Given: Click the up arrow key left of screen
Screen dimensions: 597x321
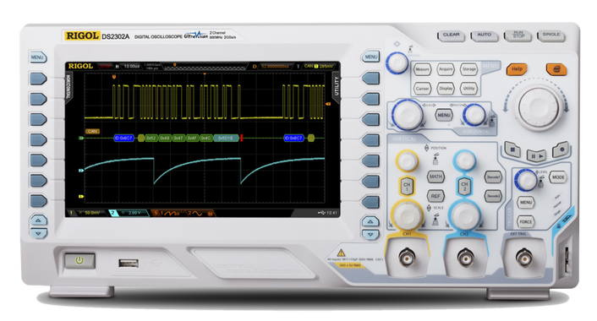Looking at the screenshot, I should click(x=38, y=220).
